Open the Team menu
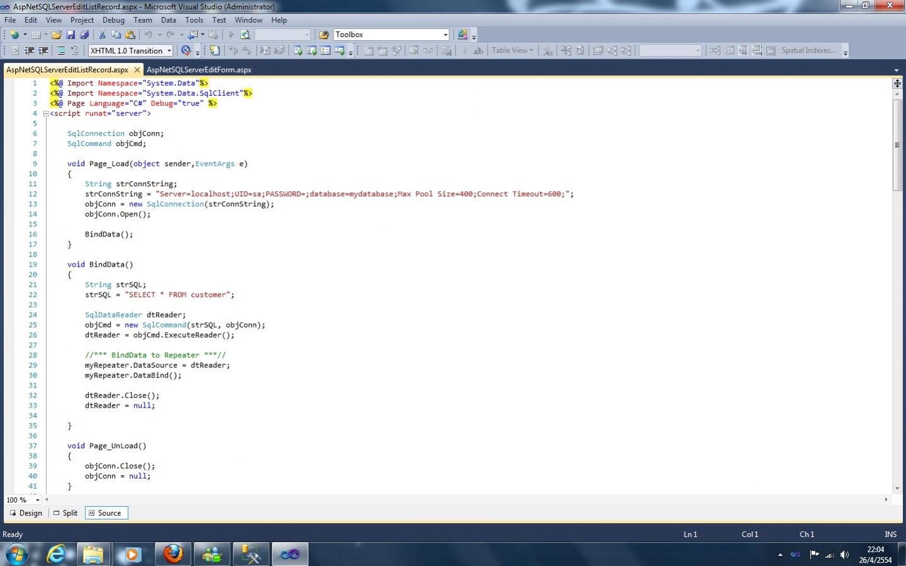The width and height of the screenshot is (906, 566). click(143, 20)
